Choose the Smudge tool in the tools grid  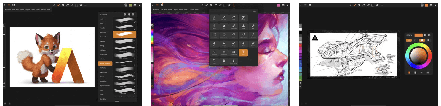pyautogui.click(x=243, y=18)
